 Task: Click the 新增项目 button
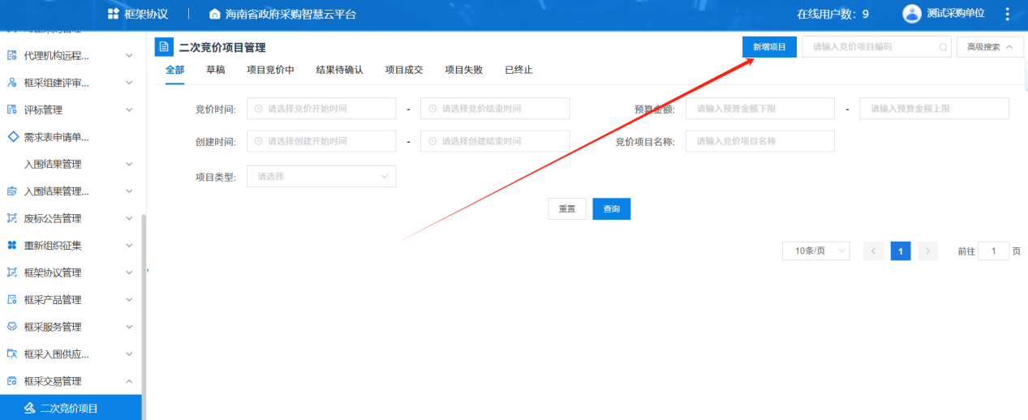[769, 47]
